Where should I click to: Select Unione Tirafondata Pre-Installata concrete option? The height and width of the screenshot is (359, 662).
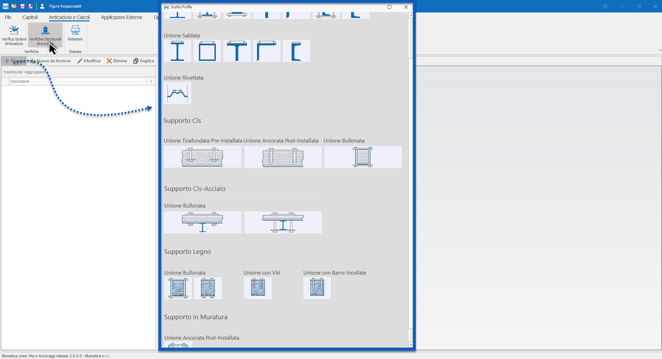(x=202, y=157)
